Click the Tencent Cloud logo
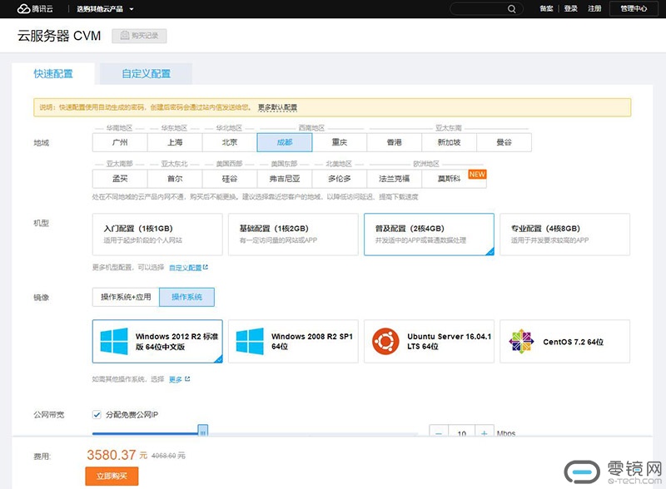 coord(35,8)
